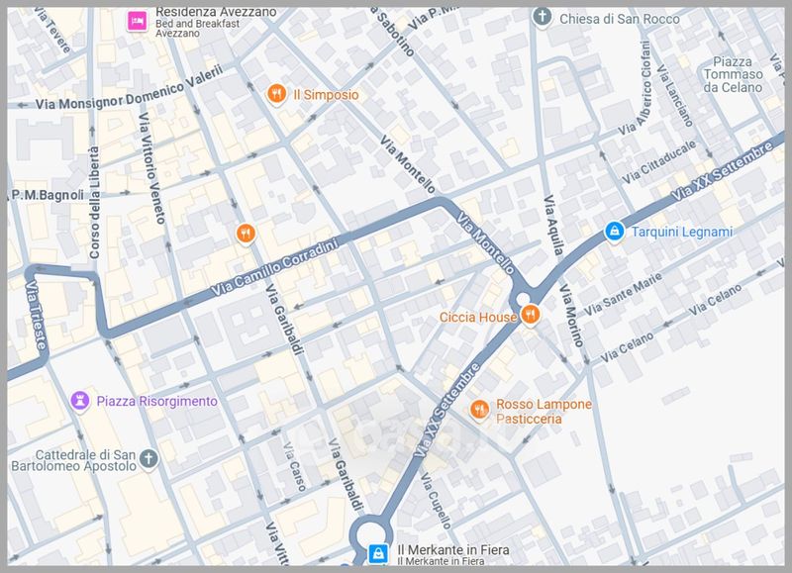This screenshot has width=792, height=573.
Task: Select the Piazza Tommaso da Celano label
Action: (733, 74)
